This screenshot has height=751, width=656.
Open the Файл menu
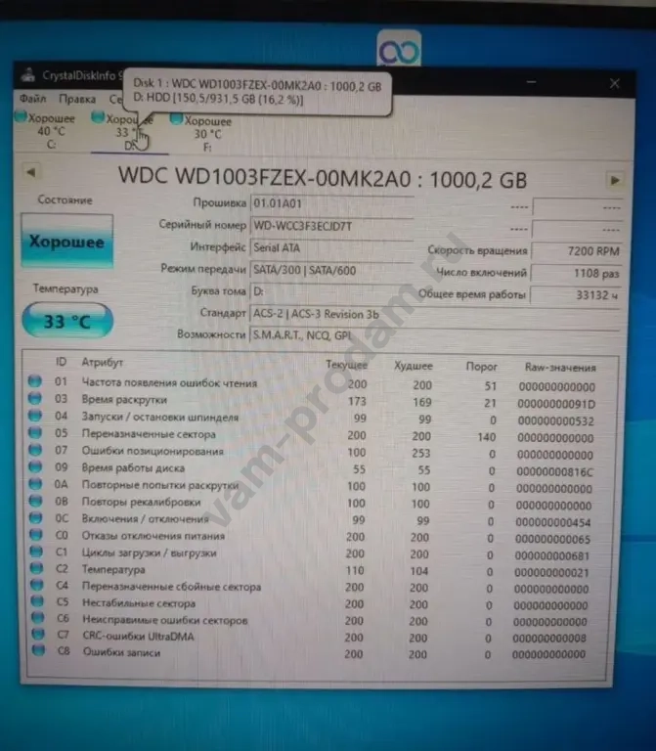[x=32, y=99]
